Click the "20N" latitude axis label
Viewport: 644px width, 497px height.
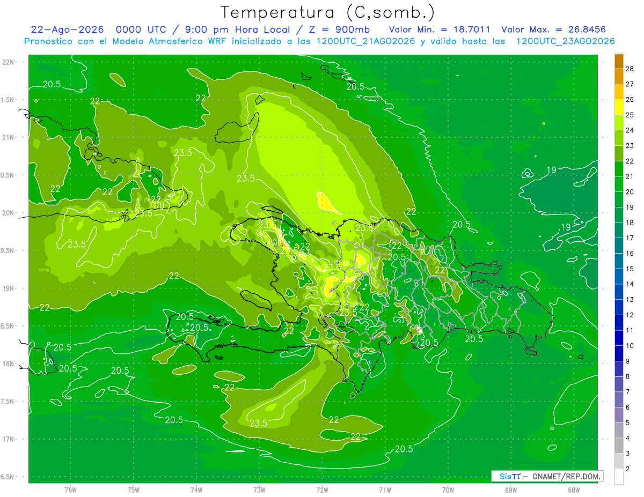(x=8, y=213)
